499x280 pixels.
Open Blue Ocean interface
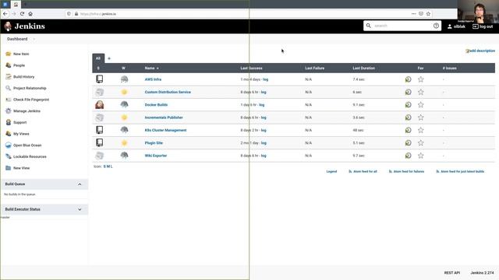click(x=27, y=145)
